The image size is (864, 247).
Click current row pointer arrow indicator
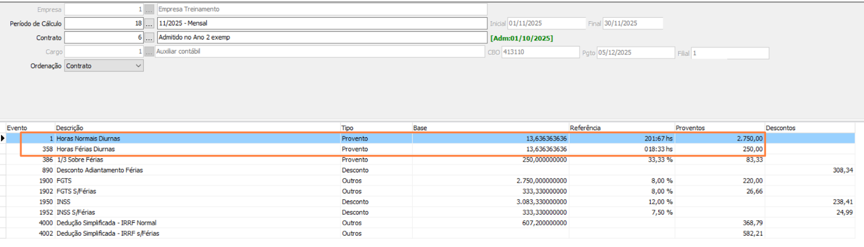tap(3, 139)
